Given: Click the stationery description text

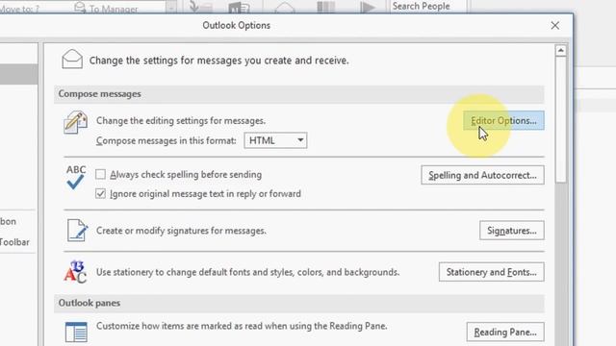Looking at the screenshot, I should tap(248, 272).
